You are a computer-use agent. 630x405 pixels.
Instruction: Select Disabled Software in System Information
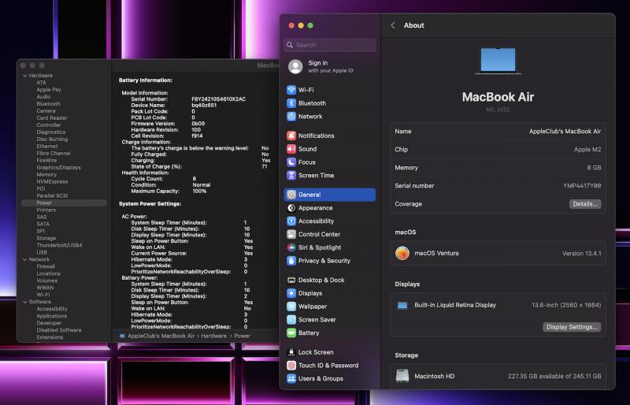pyautogui.click(x=58, y=330)
